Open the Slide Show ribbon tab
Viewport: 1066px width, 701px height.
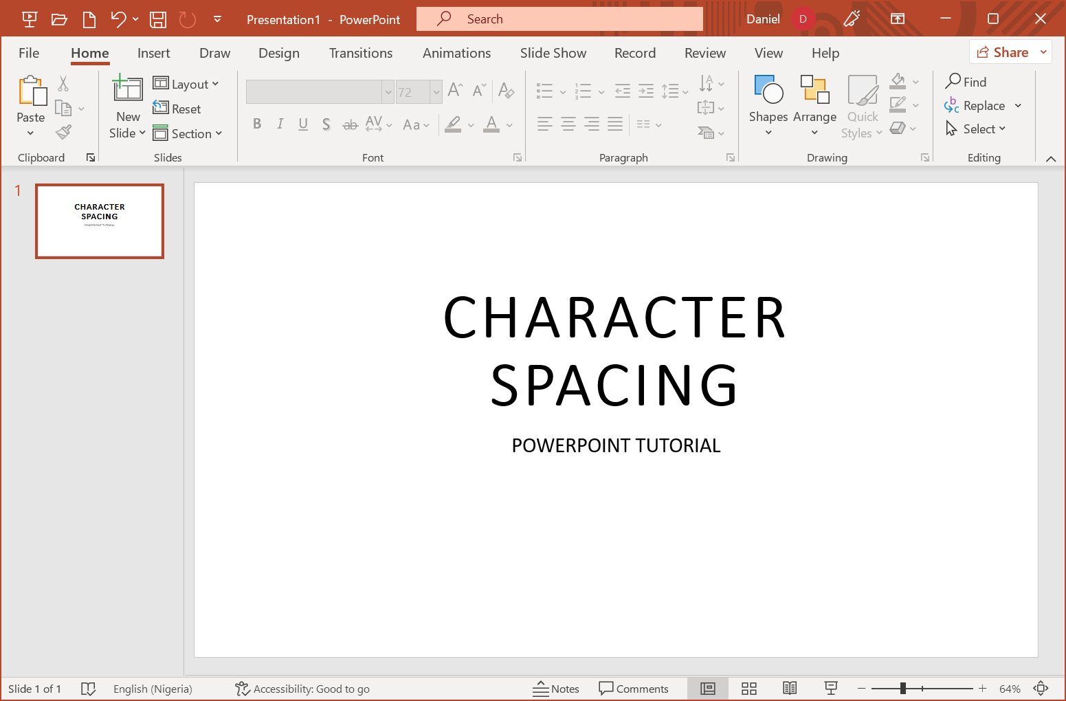(x=553, y=53)
